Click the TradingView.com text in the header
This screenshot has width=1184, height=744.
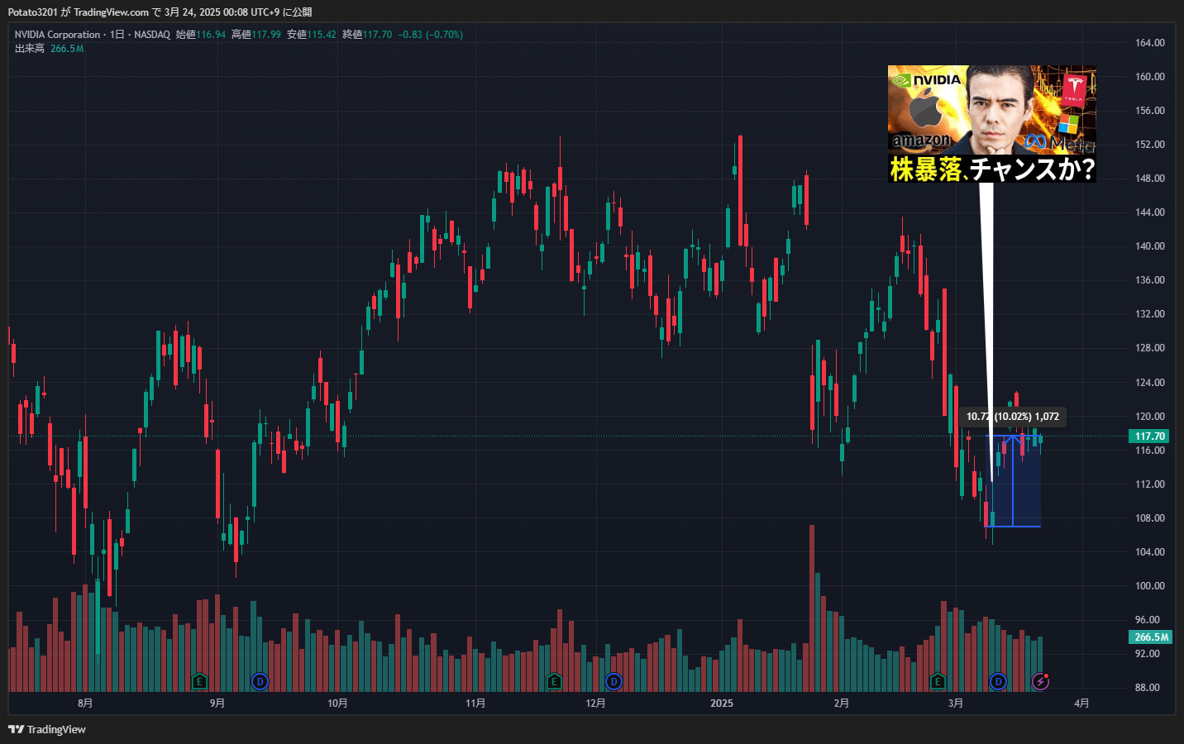point(111,12)
